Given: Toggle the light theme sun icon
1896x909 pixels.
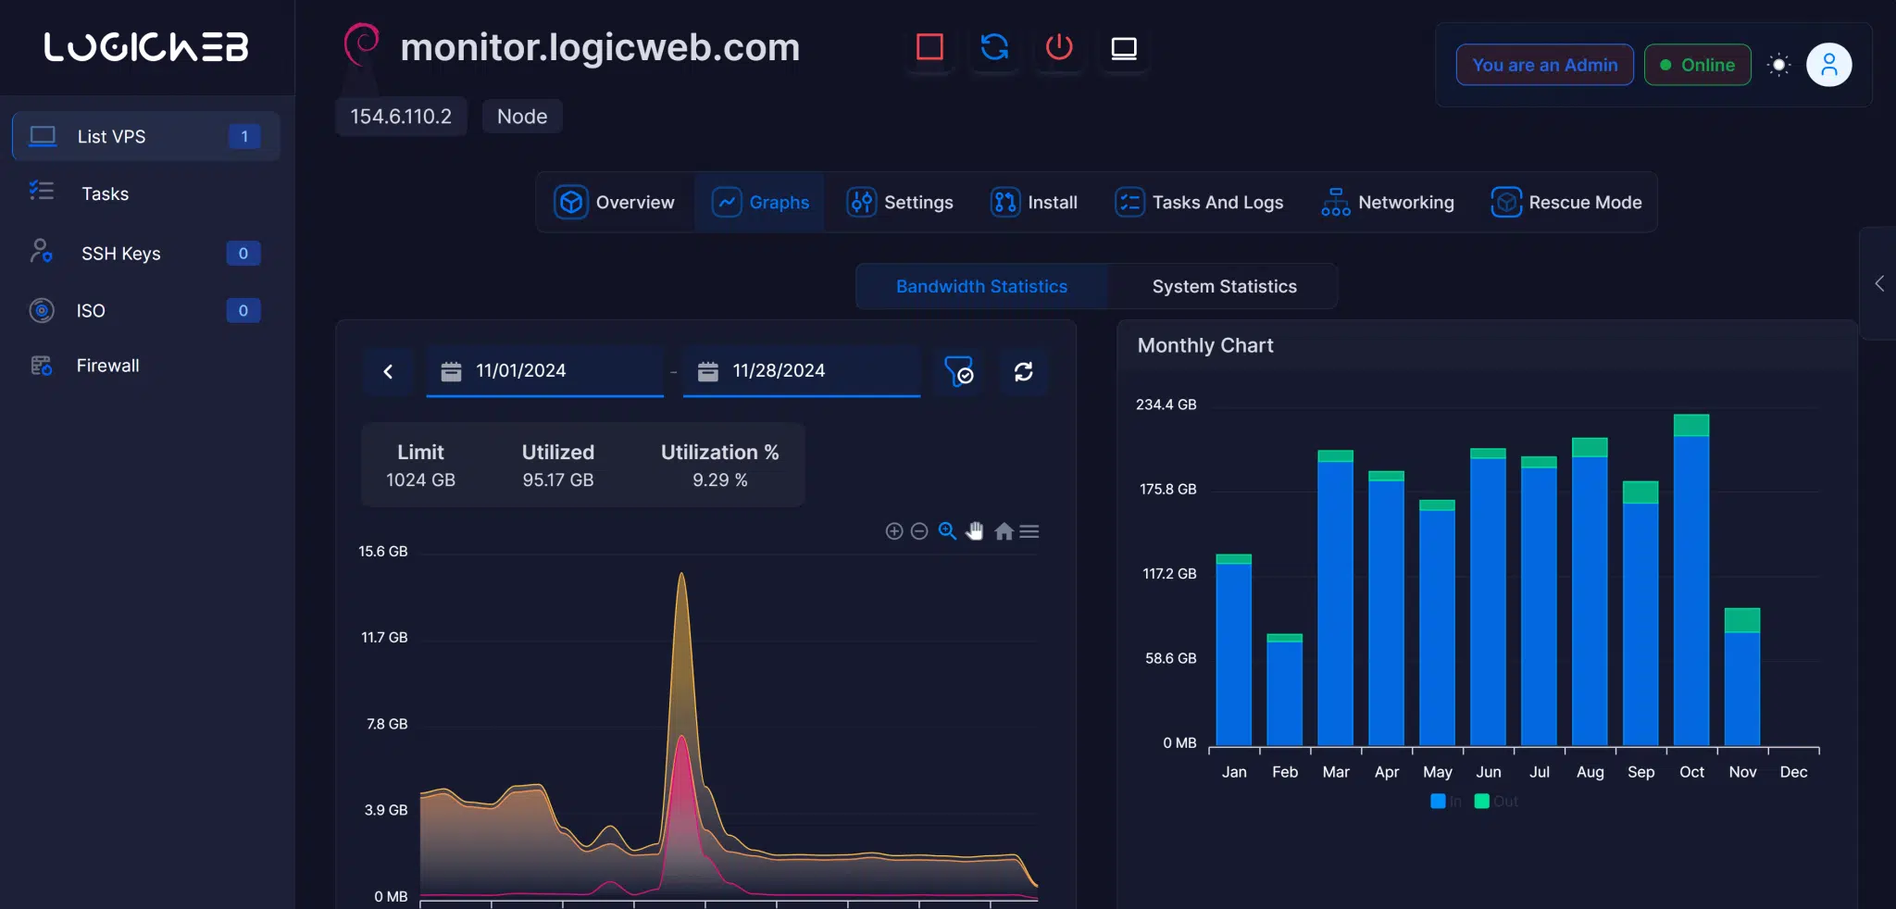Looking at the screenshot, I should point(1778,65).
